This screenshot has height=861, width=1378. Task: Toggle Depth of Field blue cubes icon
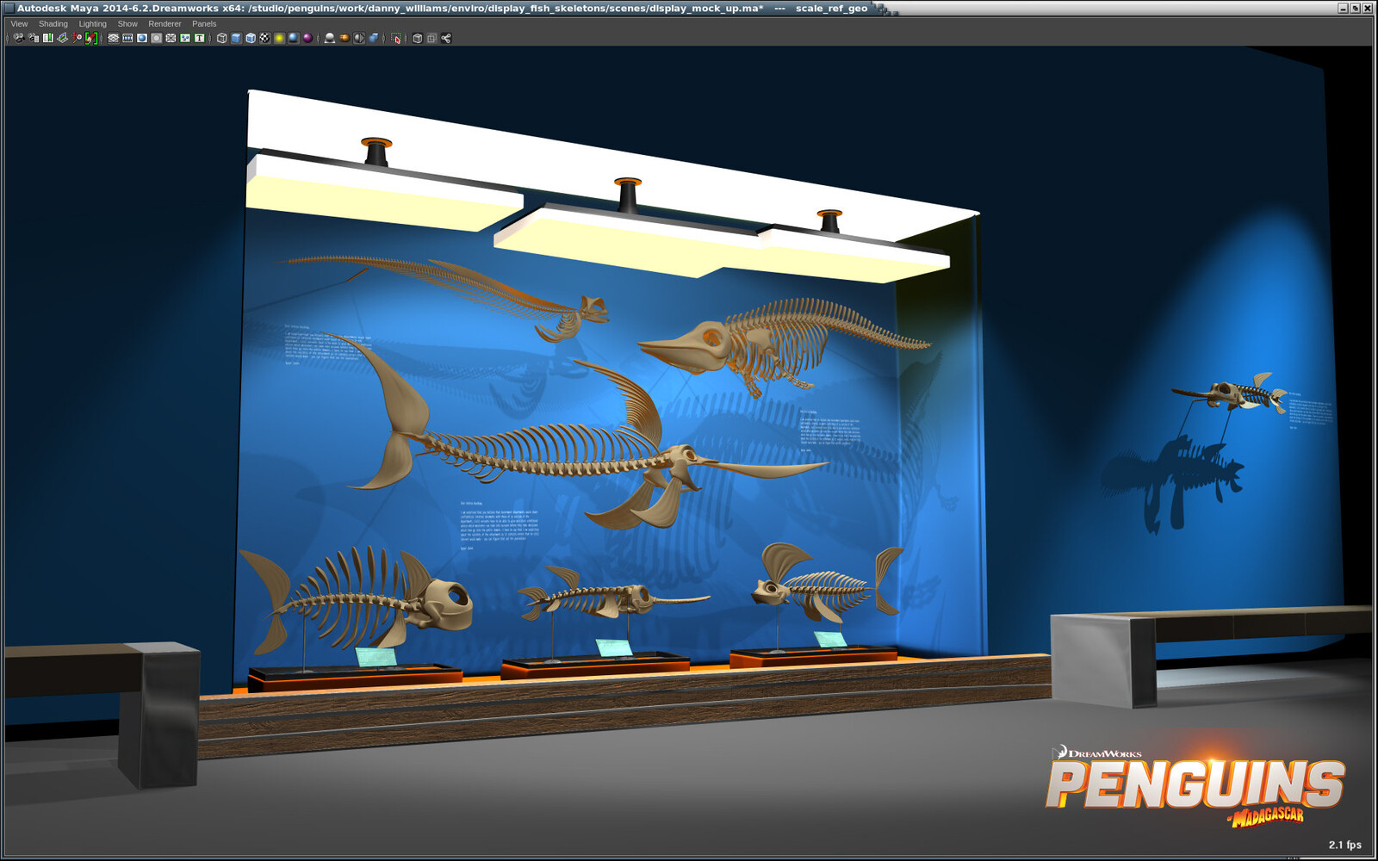374,38
